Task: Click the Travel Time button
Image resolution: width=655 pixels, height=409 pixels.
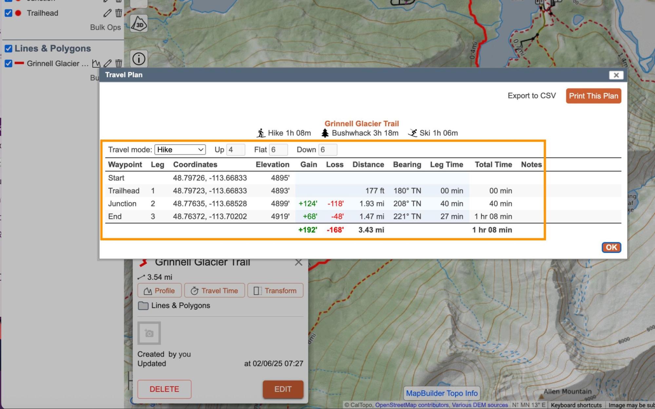Action: pyautogui.click(x=214, y=291)
